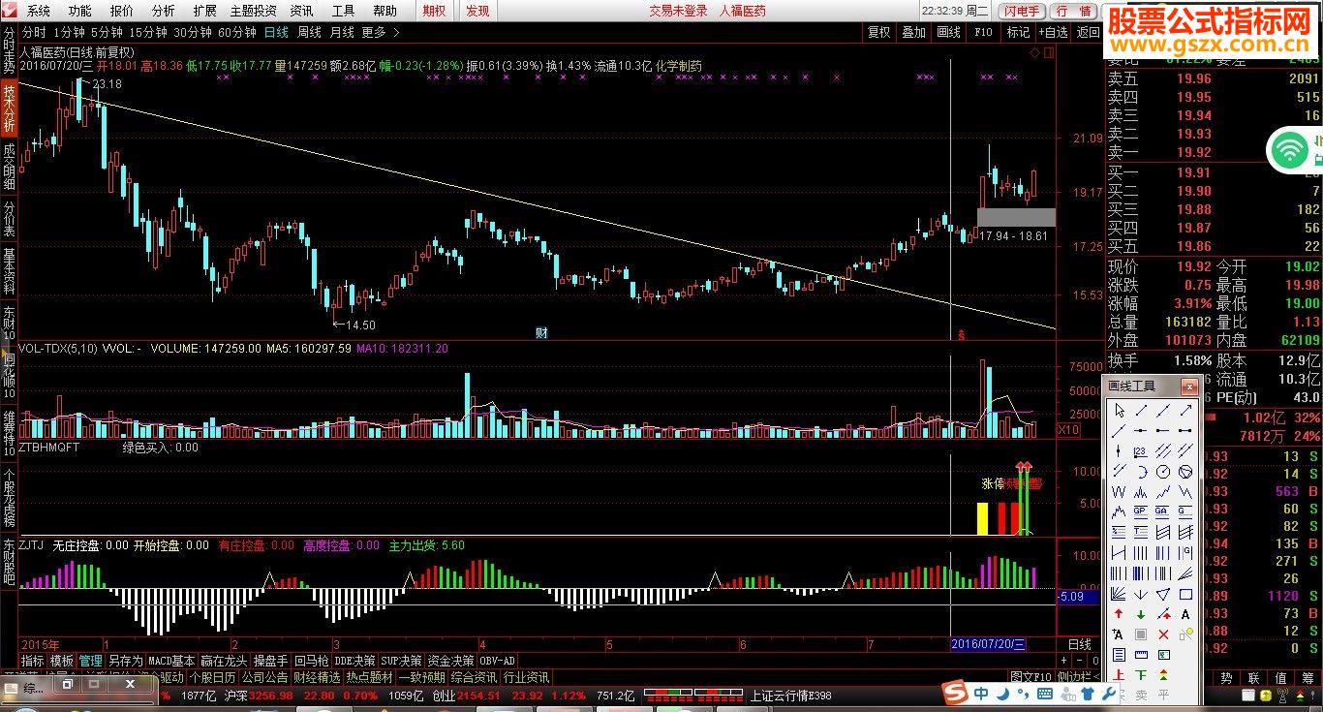
Task: Open the 工具 menu
Action: 343,11
